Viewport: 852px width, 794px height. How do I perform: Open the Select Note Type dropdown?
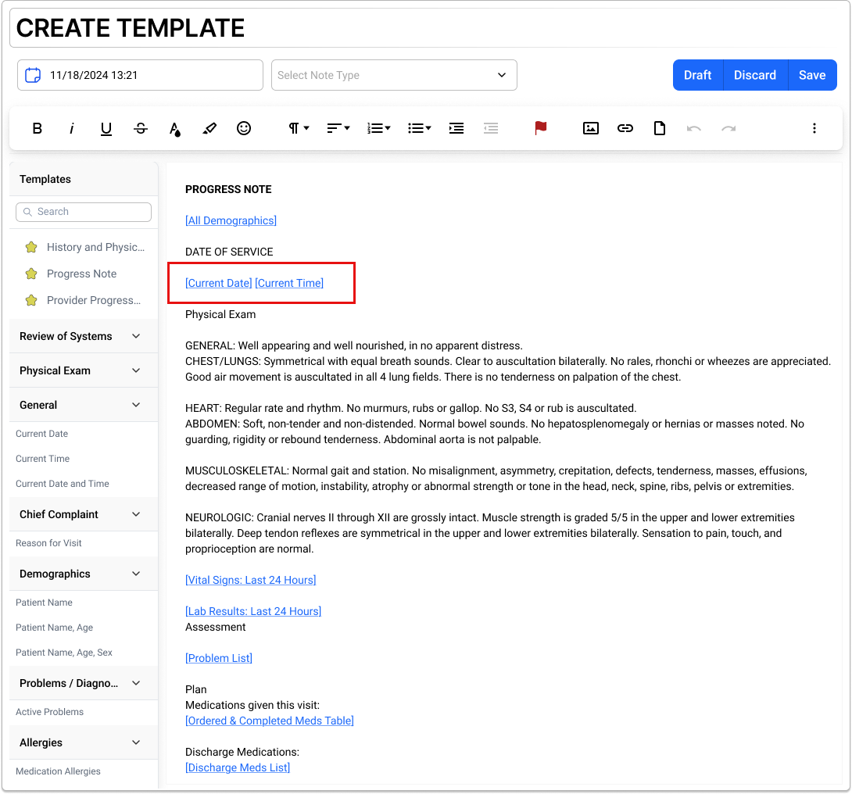coord(394,75)
